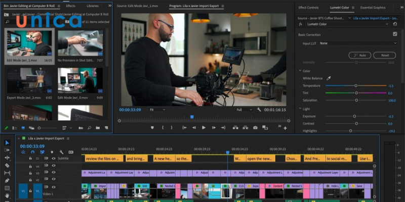
Task: Click the Reset button in Lumetri Color
Action: tap(385, 55)
